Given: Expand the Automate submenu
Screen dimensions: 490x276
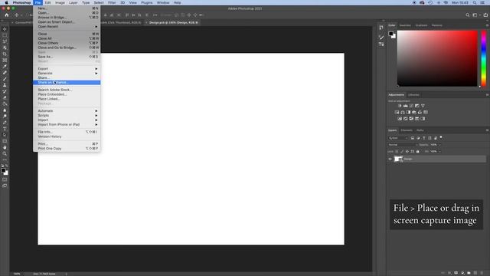Looking at the screenshot, I should click(67, 111).
